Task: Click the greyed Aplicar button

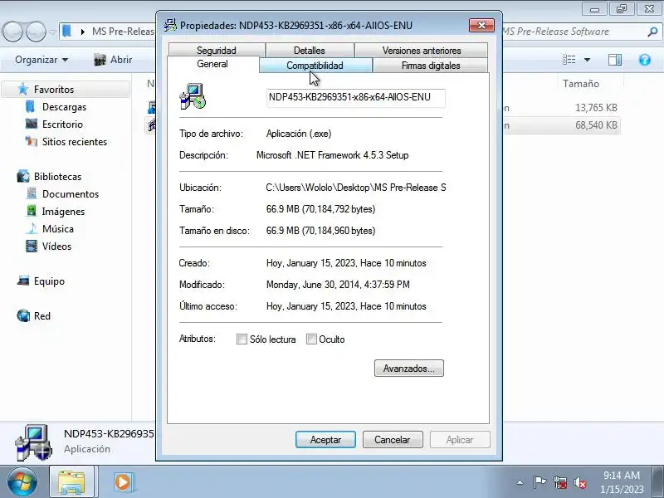Action: coord(460,440)
